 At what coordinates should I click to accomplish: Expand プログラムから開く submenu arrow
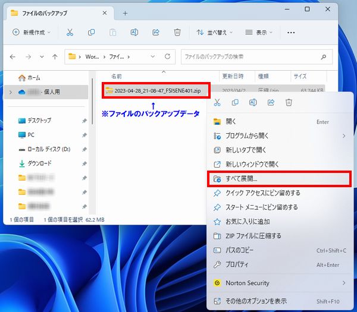point(344,136)
